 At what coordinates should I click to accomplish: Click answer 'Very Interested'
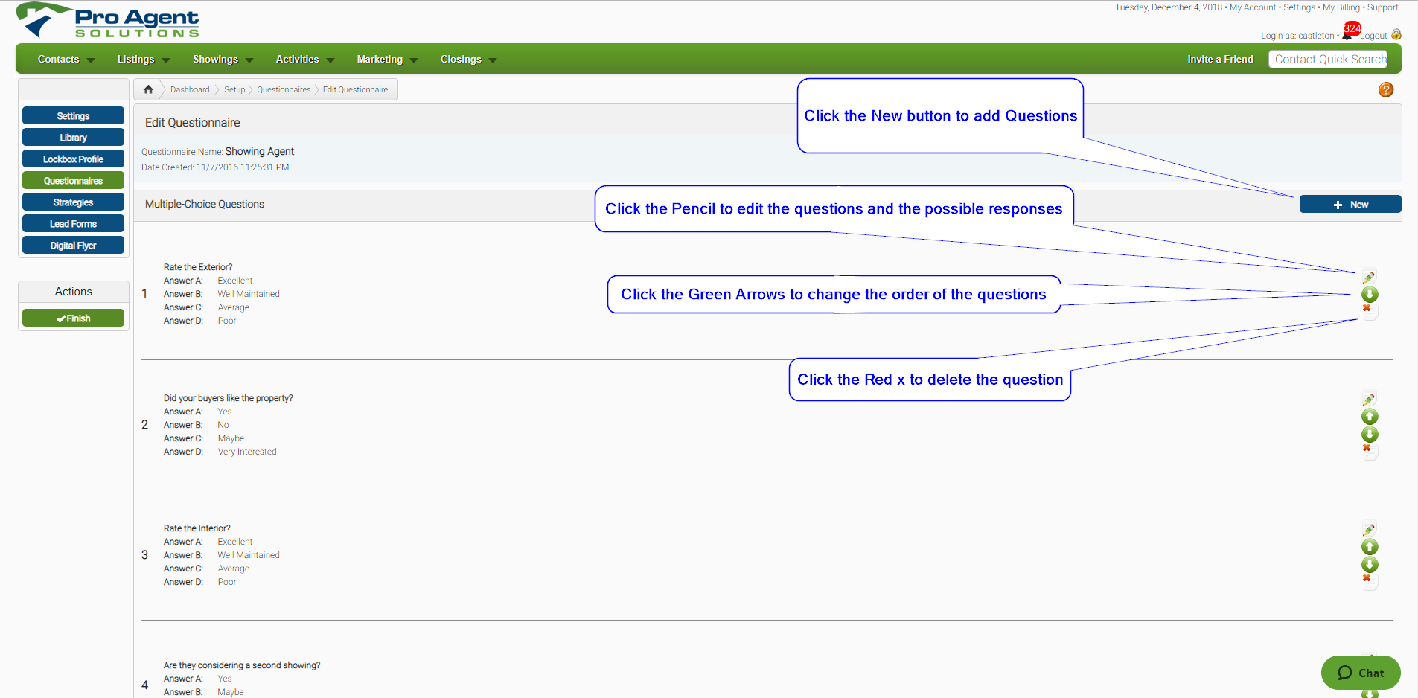point(247,452)
